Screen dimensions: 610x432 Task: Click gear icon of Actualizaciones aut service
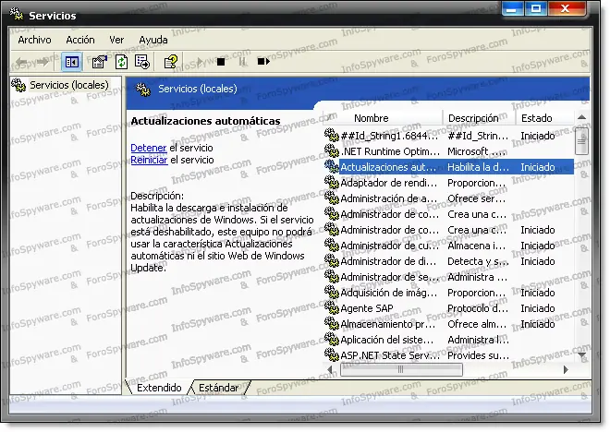[332, 166]
